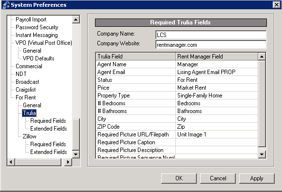Click the tree panel scroll up arrow
Viewport: 282px width, 192px height.
point(76,19)
